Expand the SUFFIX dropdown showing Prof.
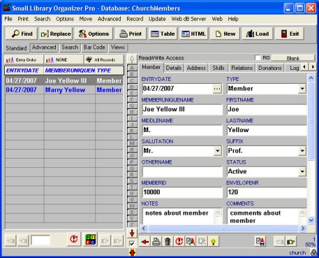 click(x=302, y=151)
